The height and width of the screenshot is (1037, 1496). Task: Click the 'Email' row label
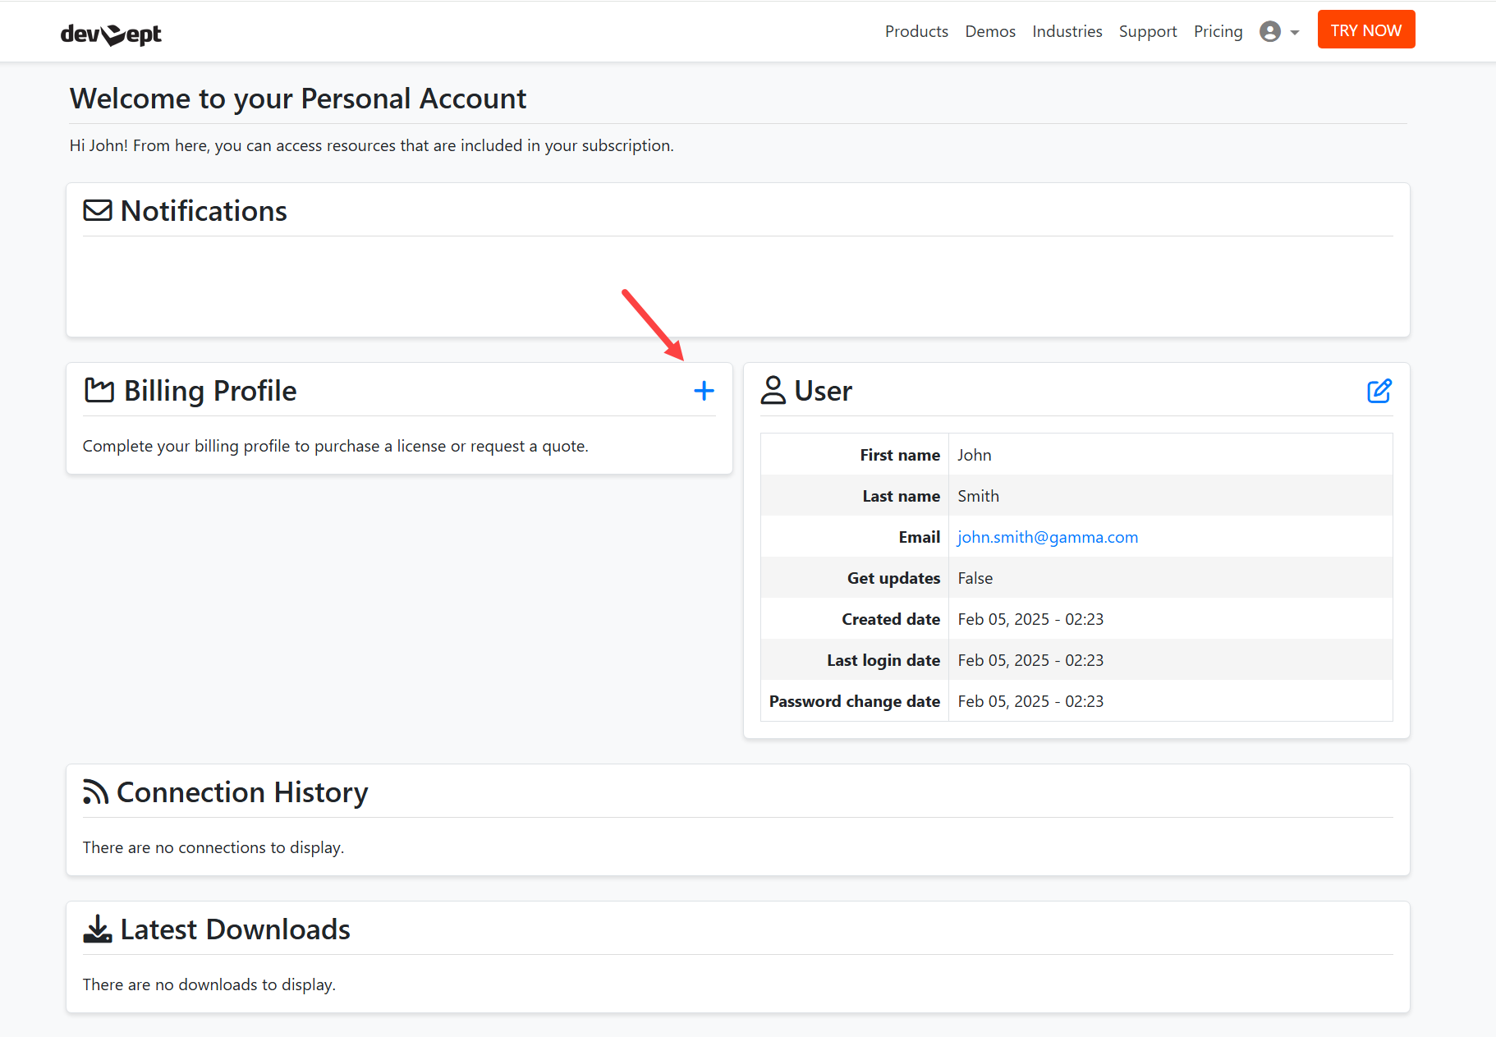pyautogui.click(x=920, y=537)
